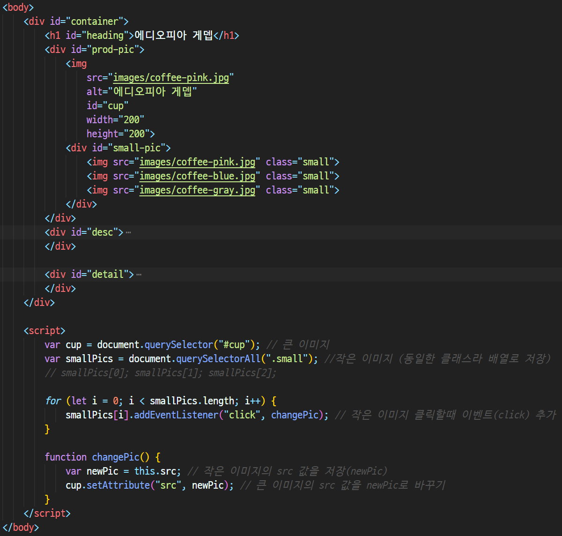Click the querySelectorAll method call
The image size is (562, 536).
click(218, 359)
